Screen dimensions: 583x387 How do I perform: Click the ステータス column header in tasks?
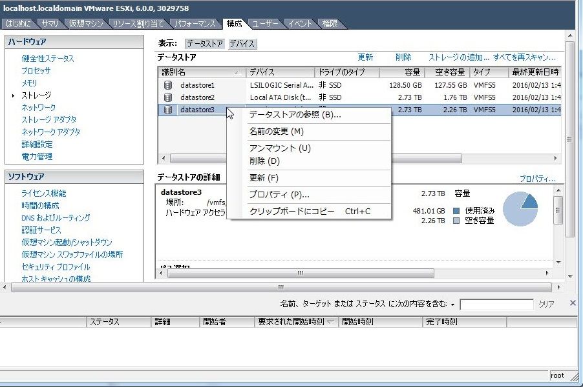tap(119, 322)
